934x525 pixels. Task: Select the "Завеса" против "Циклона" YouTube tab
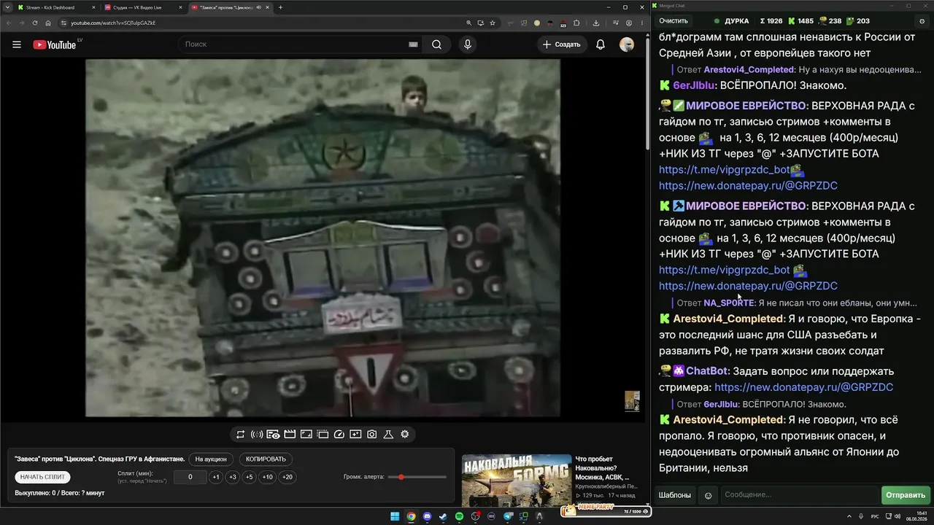point(229,7)
